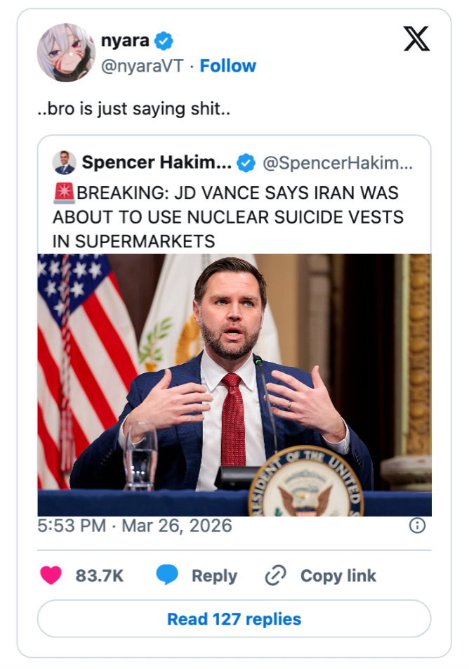Click the @nyaraVT handle

click(x=143, y=66)
